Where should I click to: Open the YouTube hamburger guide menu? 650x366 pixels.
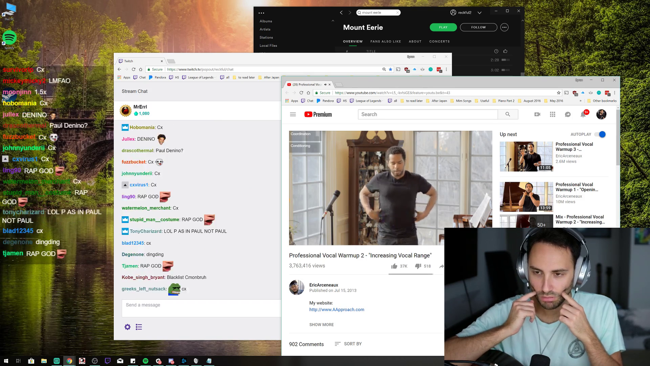pyautogui.click(x=293, y=114)
